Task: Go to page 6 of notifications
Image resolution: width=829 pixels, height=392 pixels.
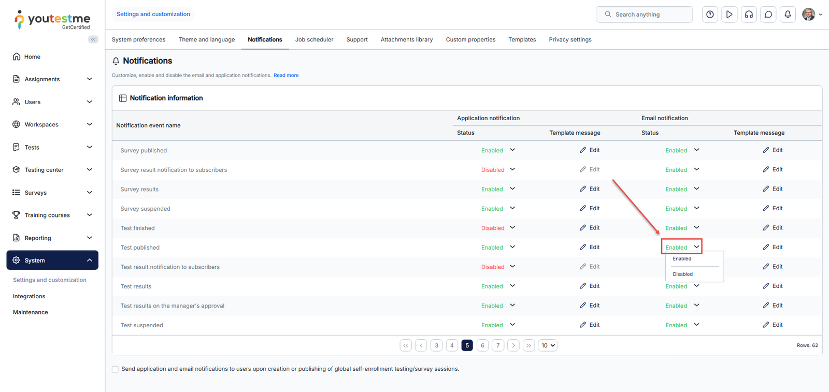Action: pos(482,345)
